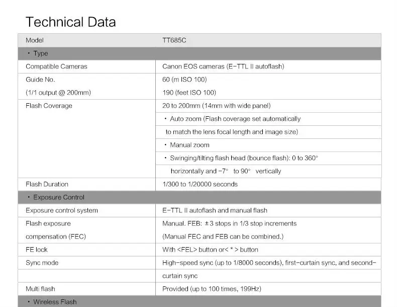397x307 pixels.
Task: Select the Sync mode label
Action: coord(42,263)
